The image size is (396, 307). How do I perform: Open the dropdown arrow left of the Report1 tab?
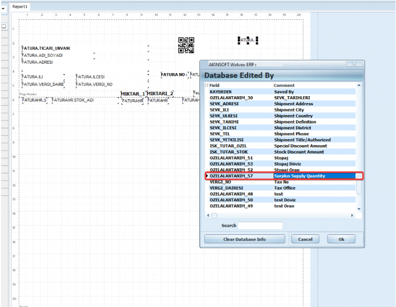point(3,8)
